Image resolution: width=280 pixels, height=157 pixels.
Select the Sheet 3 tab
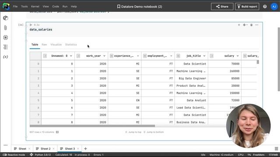(x=70, y=149)
